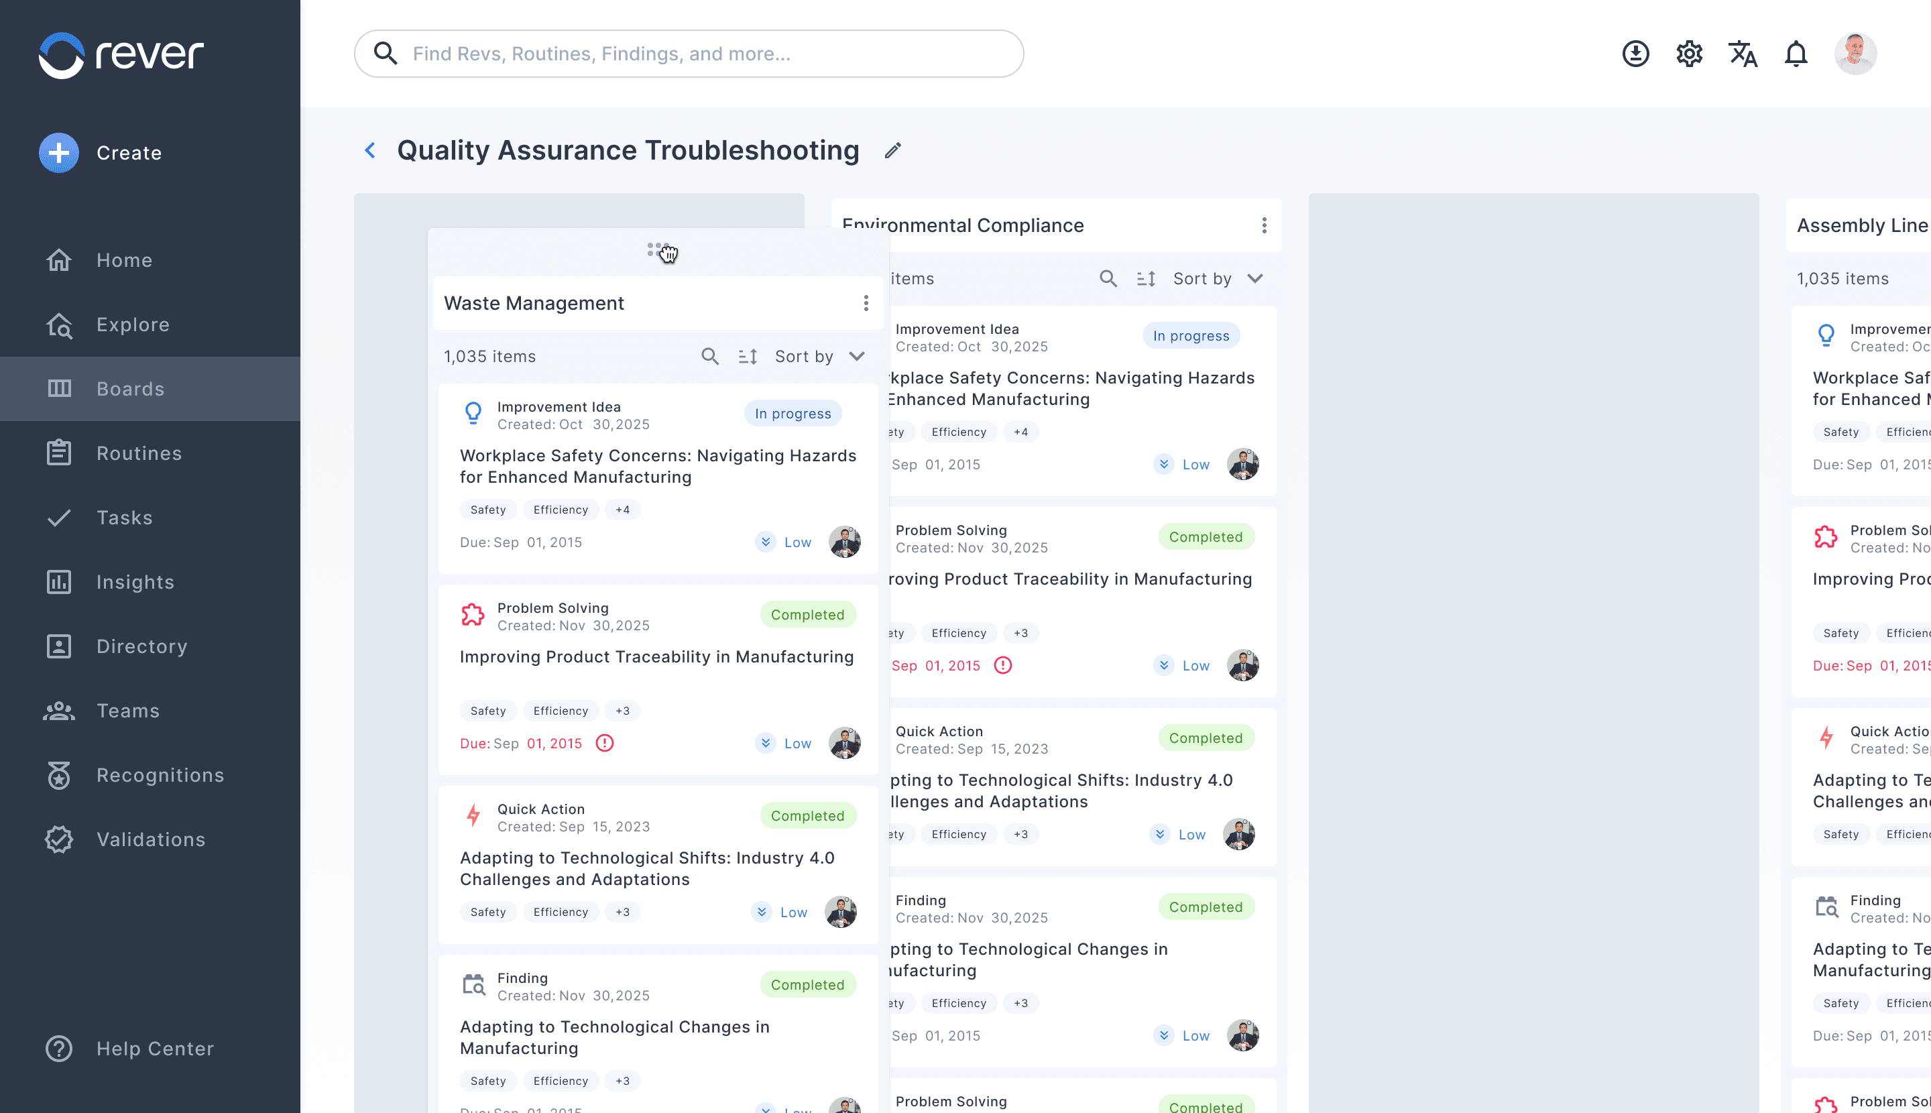Click Finding icon in Waste Management card

tap(473, 984)
